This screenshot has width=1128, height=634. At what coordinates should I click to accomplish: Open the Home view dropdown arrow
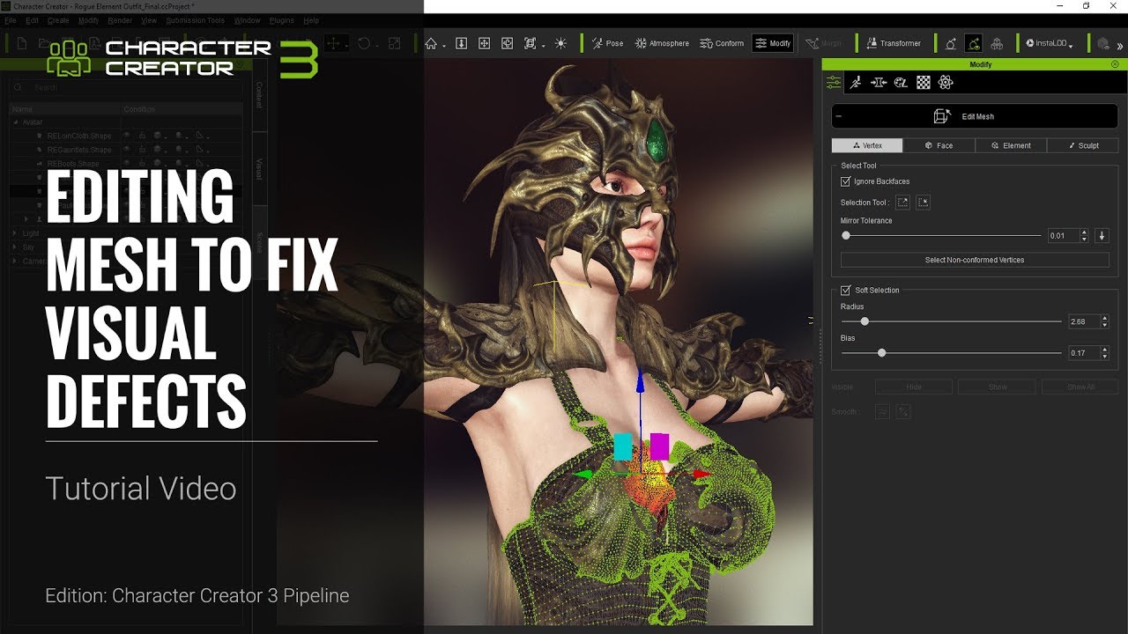click(443, 45)
